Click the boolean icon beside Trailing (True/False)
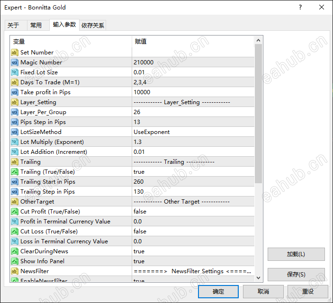 [14, 172]
